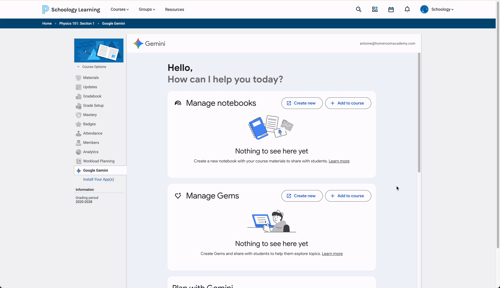Create new Gem button
The image size is (500, 288).
pos(302,196)
